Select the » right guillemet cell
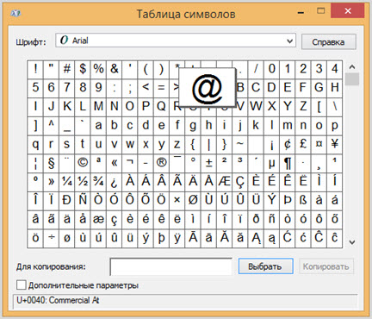 click(x=51, y=182)
